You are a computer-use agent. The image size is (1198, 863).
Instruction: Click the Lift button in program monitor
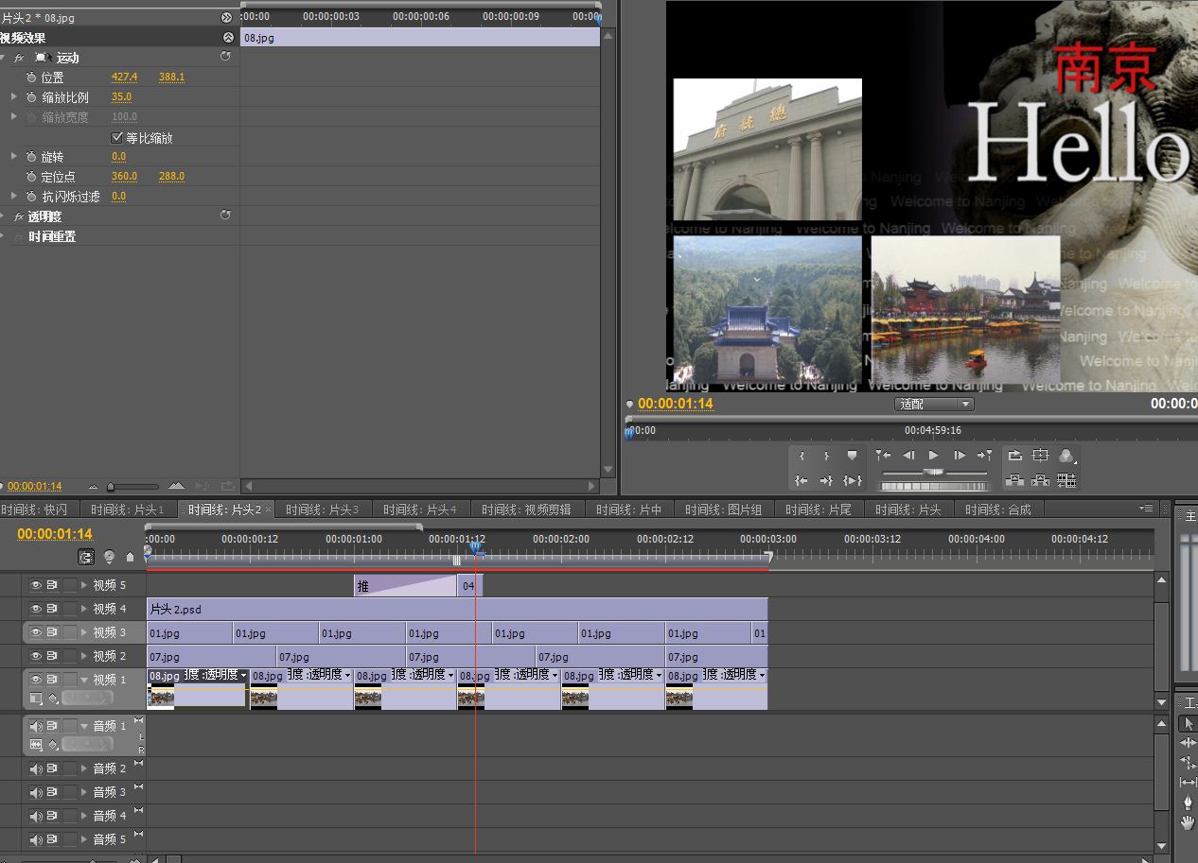click(x=1015, y=480)
